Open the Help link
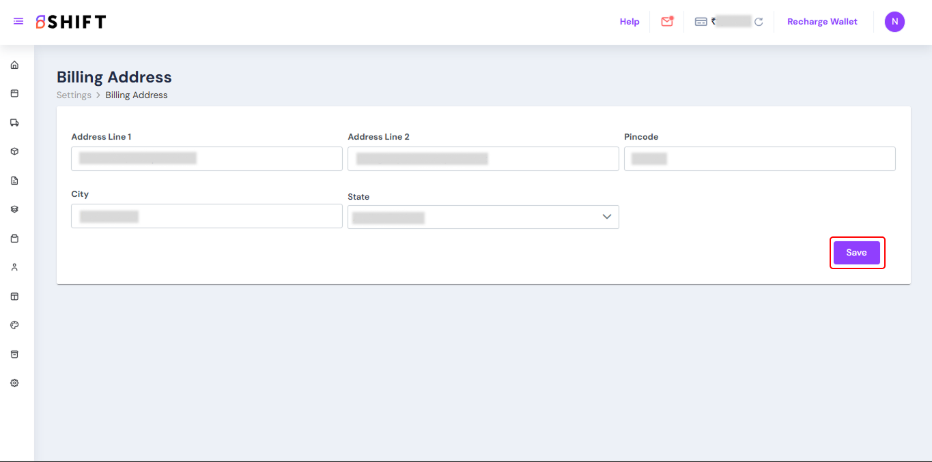 click(629, 22)
